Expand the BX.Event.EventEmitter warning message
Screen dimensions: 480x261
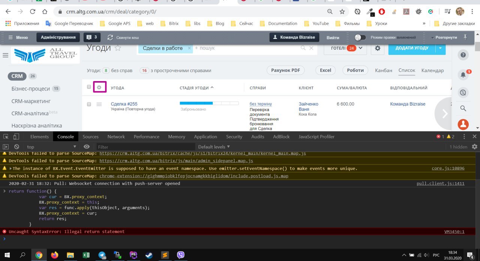[x=10, y=168]
